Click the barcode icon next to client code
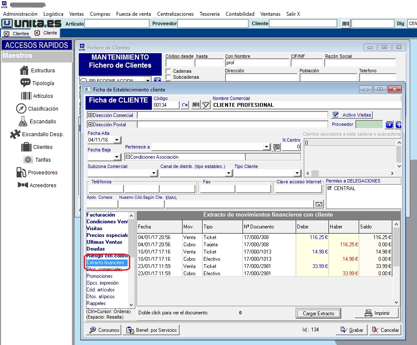Viewport: 417px width, 345px height. [196, 105]
